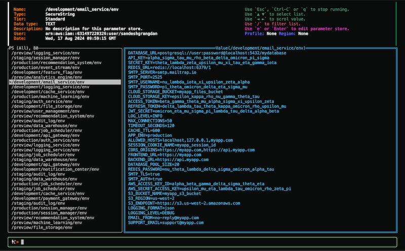Click the TIMEOUT_SECONDS=120 line

click(x=151, y=126)
